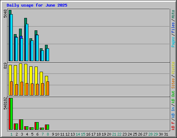Screen dimensions: 177x138
Task: Click the day 6 green kB bar
Action: click(x=37, y=126)
